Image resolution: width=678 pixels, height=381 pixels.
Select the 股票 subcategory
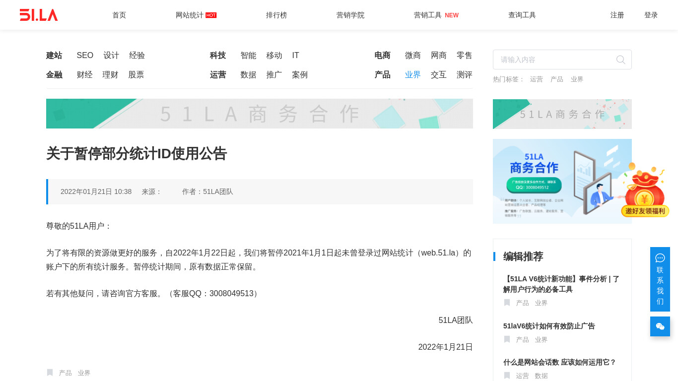[x=136, y=75]
